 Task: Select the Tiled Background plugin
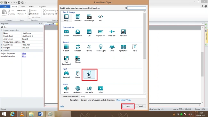pos(66,60)
